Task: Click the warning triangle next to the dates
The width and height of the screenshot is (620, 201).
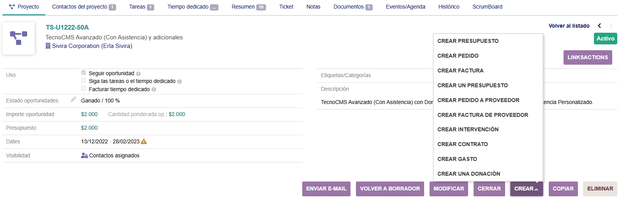Action: [x=144, y=141]
